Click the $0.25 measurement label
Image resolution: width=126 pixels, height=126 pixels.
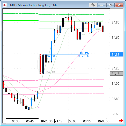(x=84, y=53)
